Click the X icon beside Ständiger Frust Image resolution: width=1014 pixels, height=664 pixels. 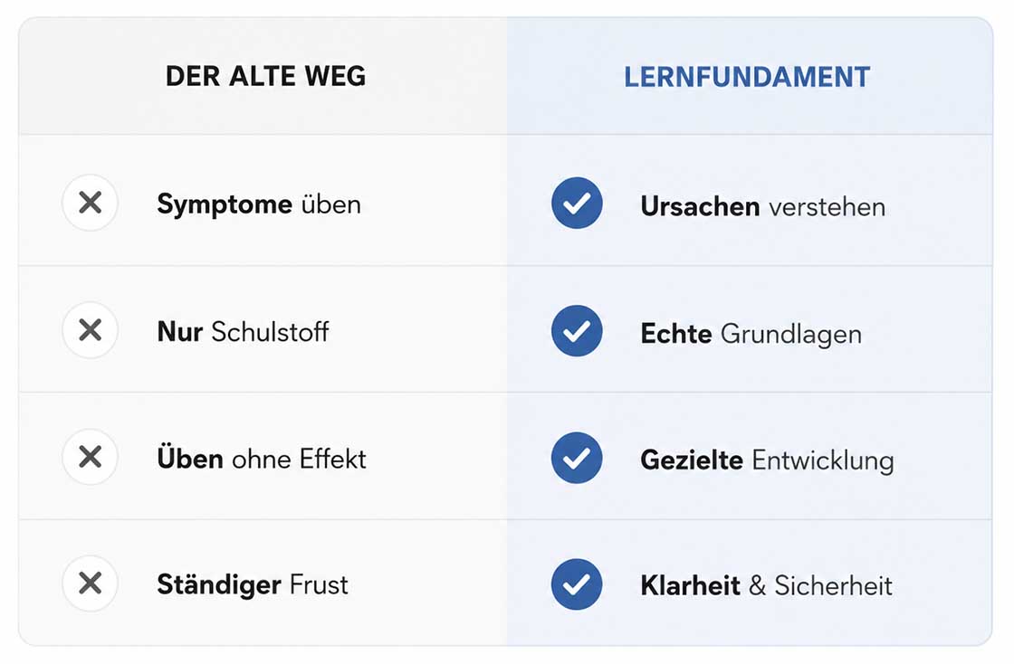pyautogui.click(x=90, y=583)
